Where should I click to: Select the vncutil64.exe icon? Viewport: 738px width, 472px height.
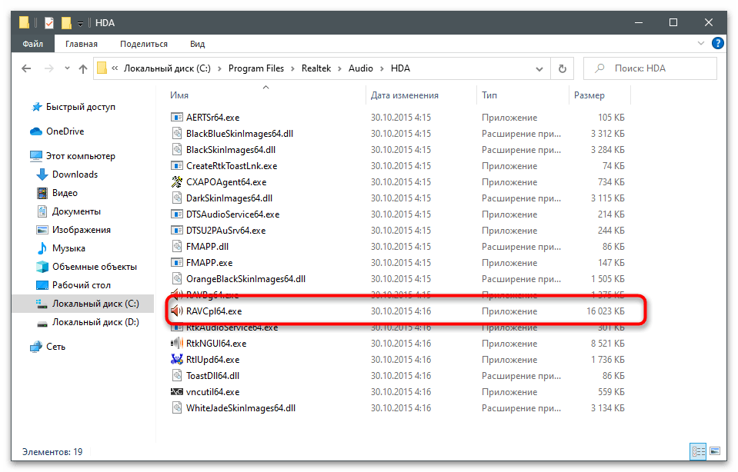click(176, 391)
